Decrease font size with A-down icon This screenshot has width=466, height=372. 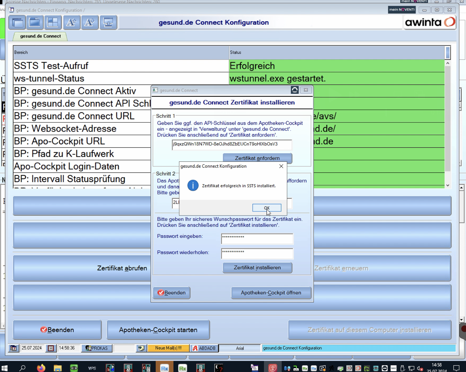(90, 22)
